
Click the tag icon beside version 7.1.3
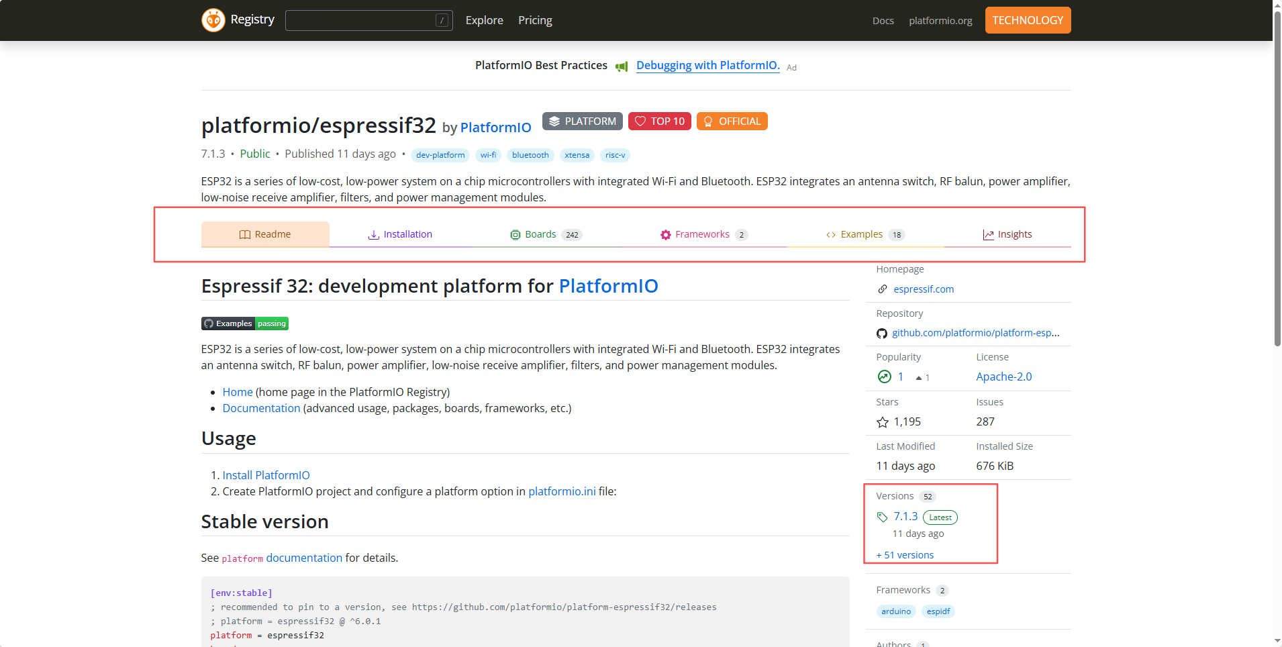tap(883, 517)
